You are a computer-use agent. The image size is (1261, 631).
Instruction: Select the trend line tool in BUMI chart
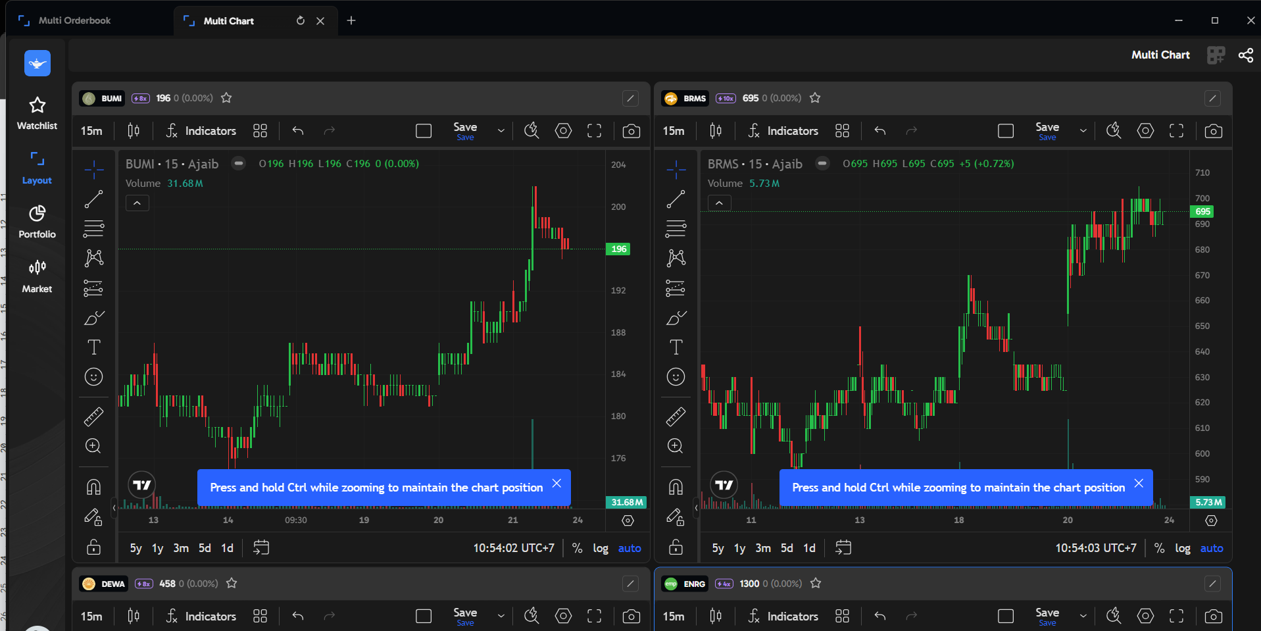[x=93, y=199]
